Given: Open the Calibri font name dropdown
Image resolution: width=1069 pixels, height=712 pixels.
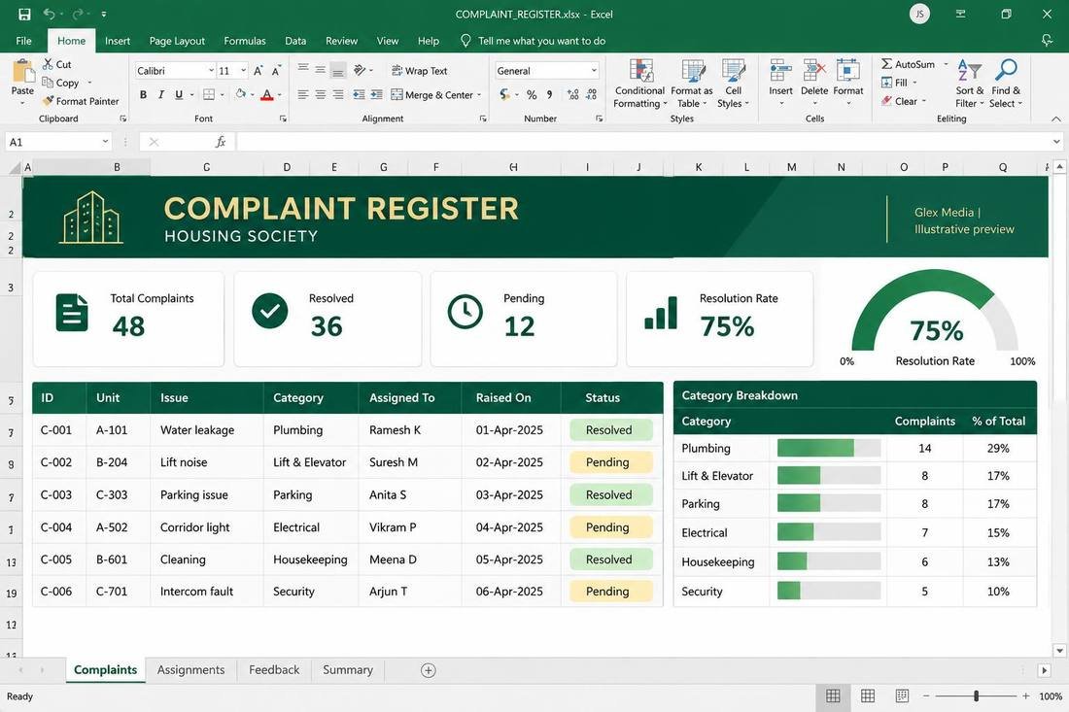Looking at the screenshot, I should click(211, 71).
